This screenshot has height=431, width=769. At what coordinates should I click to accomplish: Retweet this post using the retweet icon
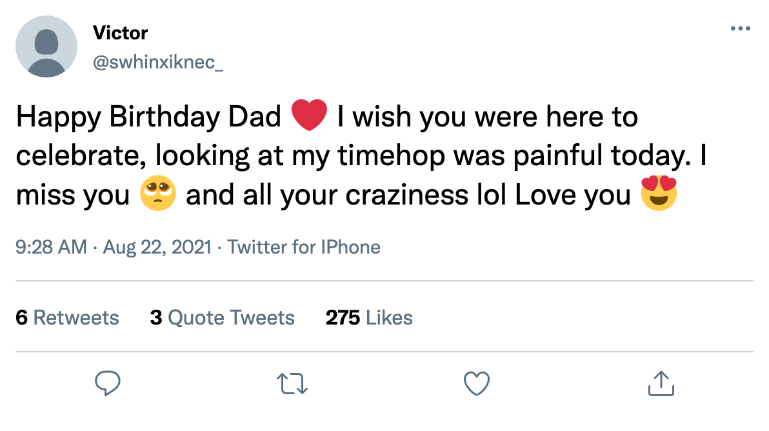click(x=293, y=383)
